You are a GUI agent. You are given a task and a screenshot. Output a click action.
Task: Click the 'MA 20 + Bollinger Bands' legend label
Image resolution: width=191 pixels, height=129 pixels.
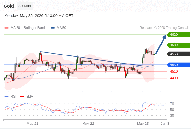[28, 28]
